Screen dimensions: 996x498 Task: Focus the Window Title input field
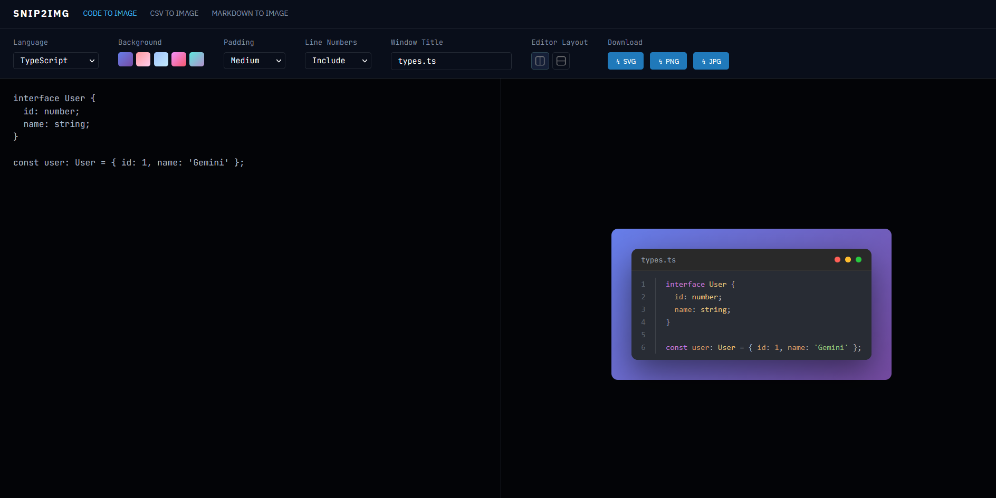(451, 61)
